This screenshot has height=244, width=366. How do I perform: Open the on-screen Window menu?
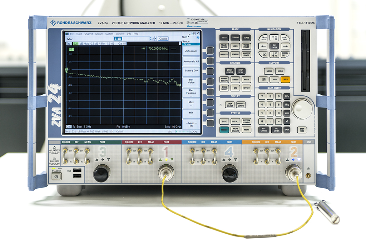(x=120, y=34)
